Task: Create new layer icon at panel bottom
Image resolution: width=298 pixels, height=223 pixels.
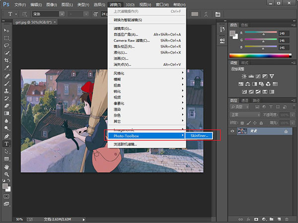Action: [279, 219]
